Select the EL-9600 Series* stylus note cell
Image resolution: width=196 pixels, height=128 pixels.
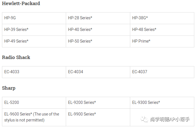pos(34,117)
